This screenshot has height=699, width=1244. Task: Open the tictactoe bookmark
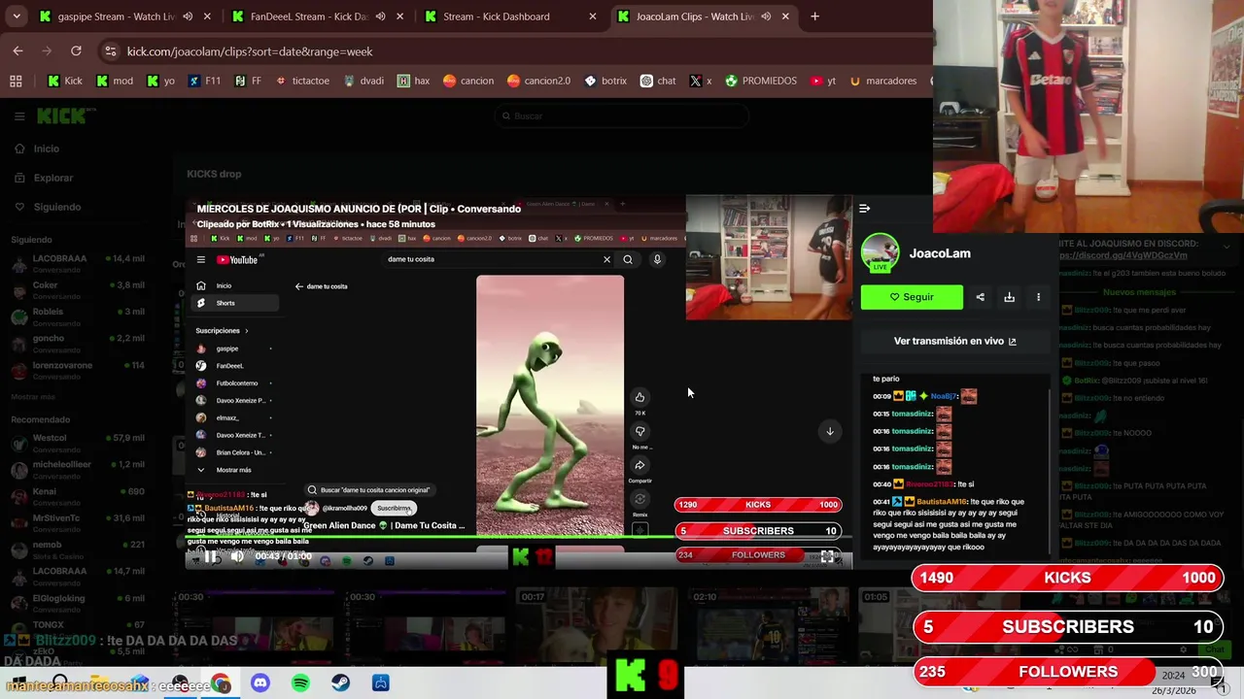pos(302,82)
